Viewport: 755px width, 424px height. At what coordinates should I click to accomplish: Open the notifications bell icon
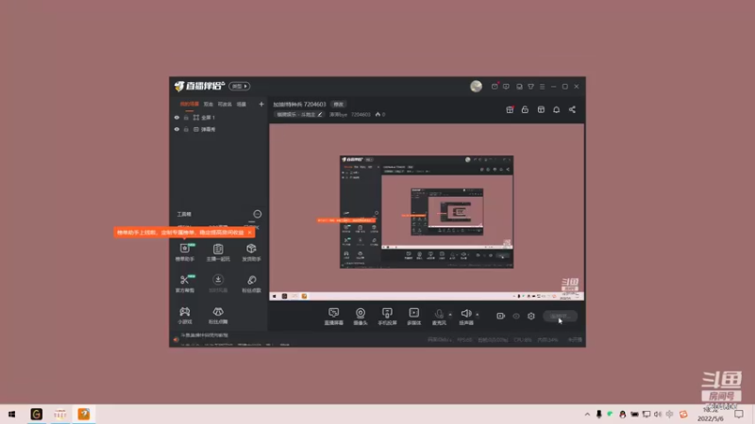coord(556,109)
